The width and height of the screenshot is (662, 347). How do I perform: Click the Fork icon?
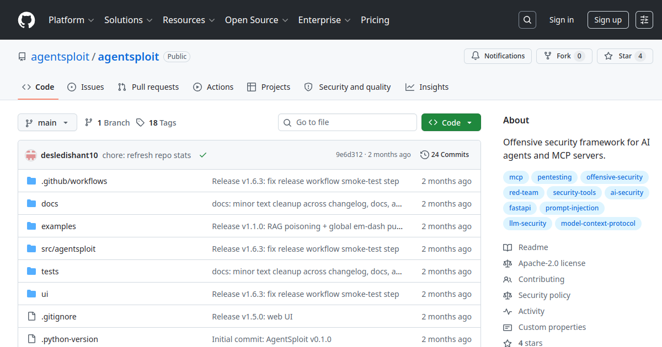548,56
